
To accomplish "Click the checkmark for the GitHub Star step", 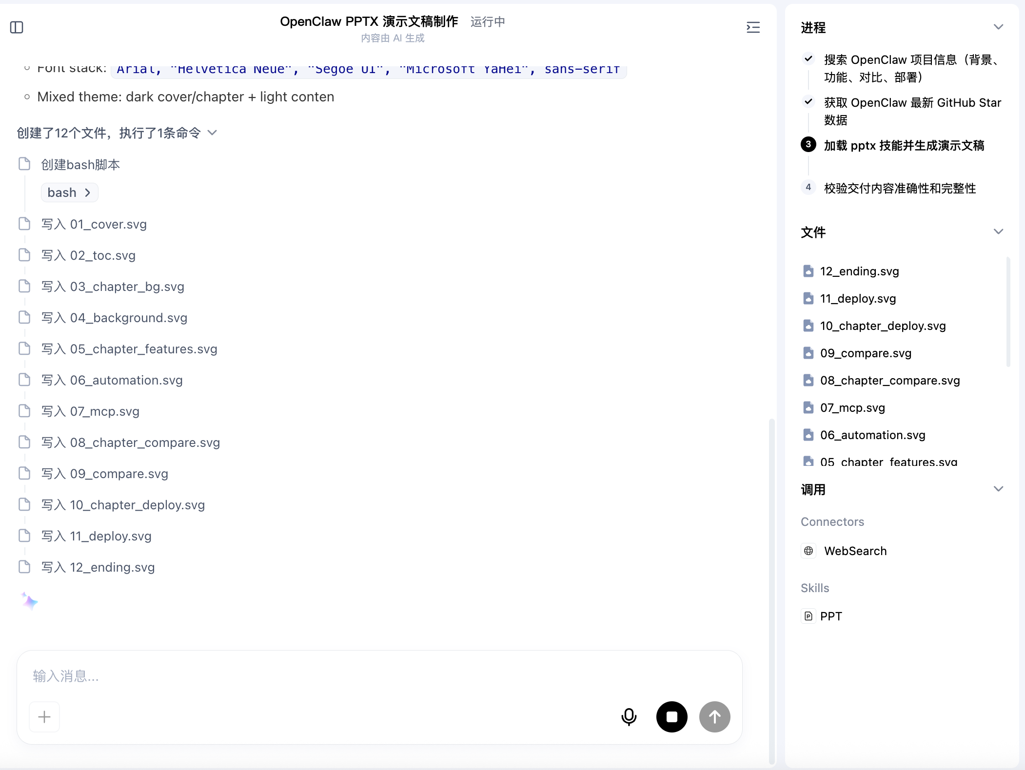I will 808,102.
